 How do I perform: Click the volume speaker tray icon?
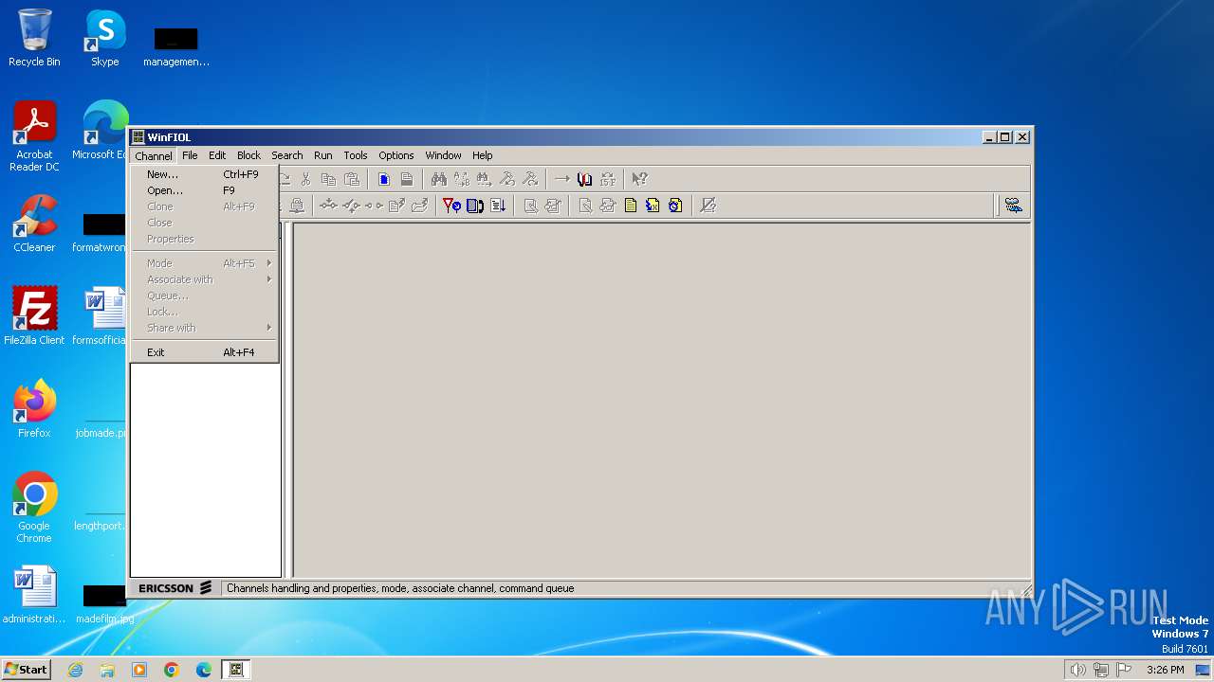tap(1077, 670)
